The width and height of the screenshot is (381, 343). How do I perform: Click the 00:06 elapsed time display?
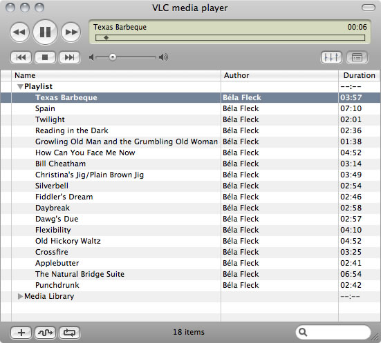(357, 27)
